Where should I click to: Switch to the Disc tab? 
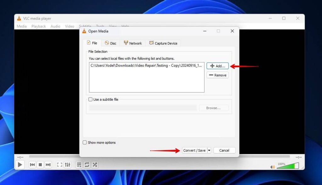pos(110,43)
